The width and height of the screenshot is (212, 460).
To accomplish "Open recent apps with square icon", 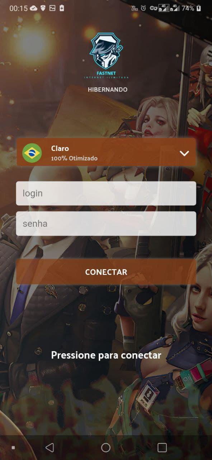I will point(162,447).
